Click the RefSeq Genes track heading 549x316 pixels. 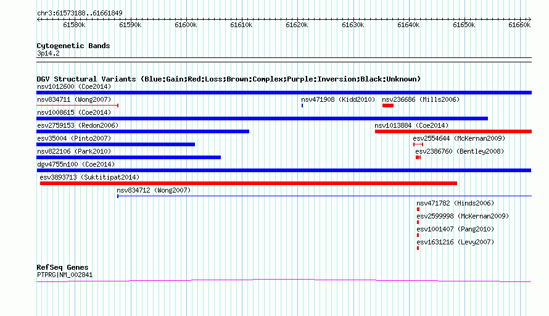coord(62,267)
